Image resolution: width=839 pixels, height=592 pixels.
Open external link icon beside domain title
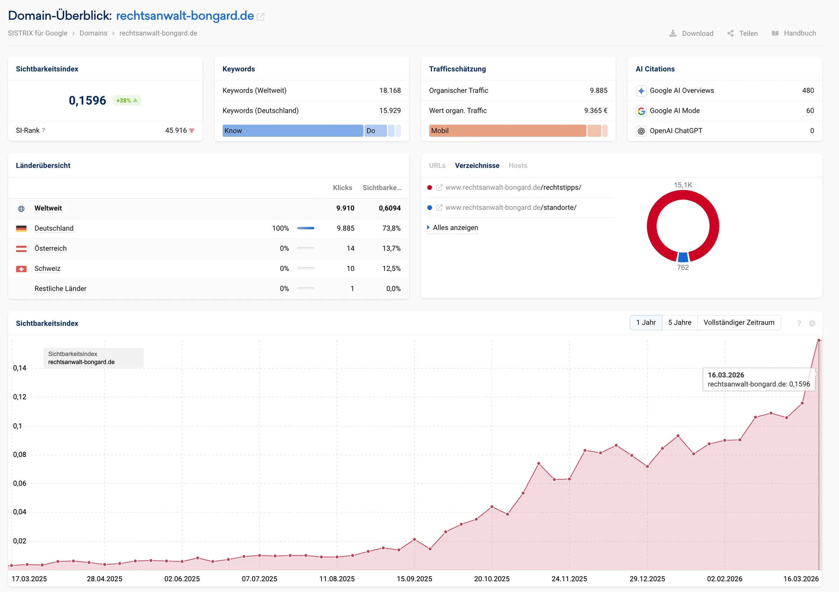click(260, 17)
